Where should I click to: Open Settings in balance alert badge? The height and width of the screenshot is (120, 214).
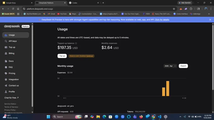89,56
